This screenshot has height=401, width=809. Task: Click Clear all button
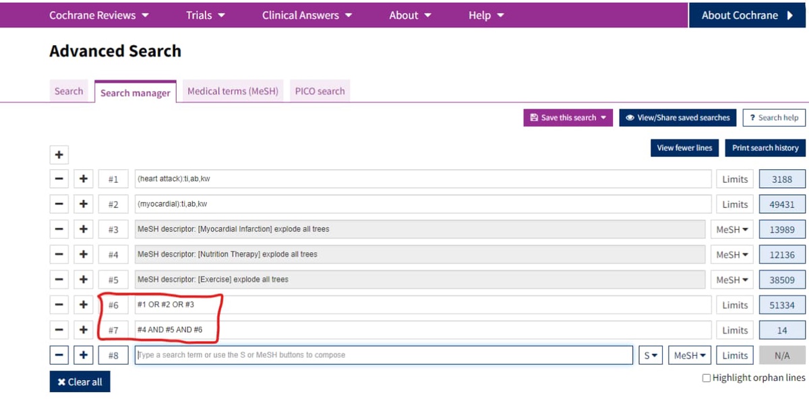(x=80, y=381)
